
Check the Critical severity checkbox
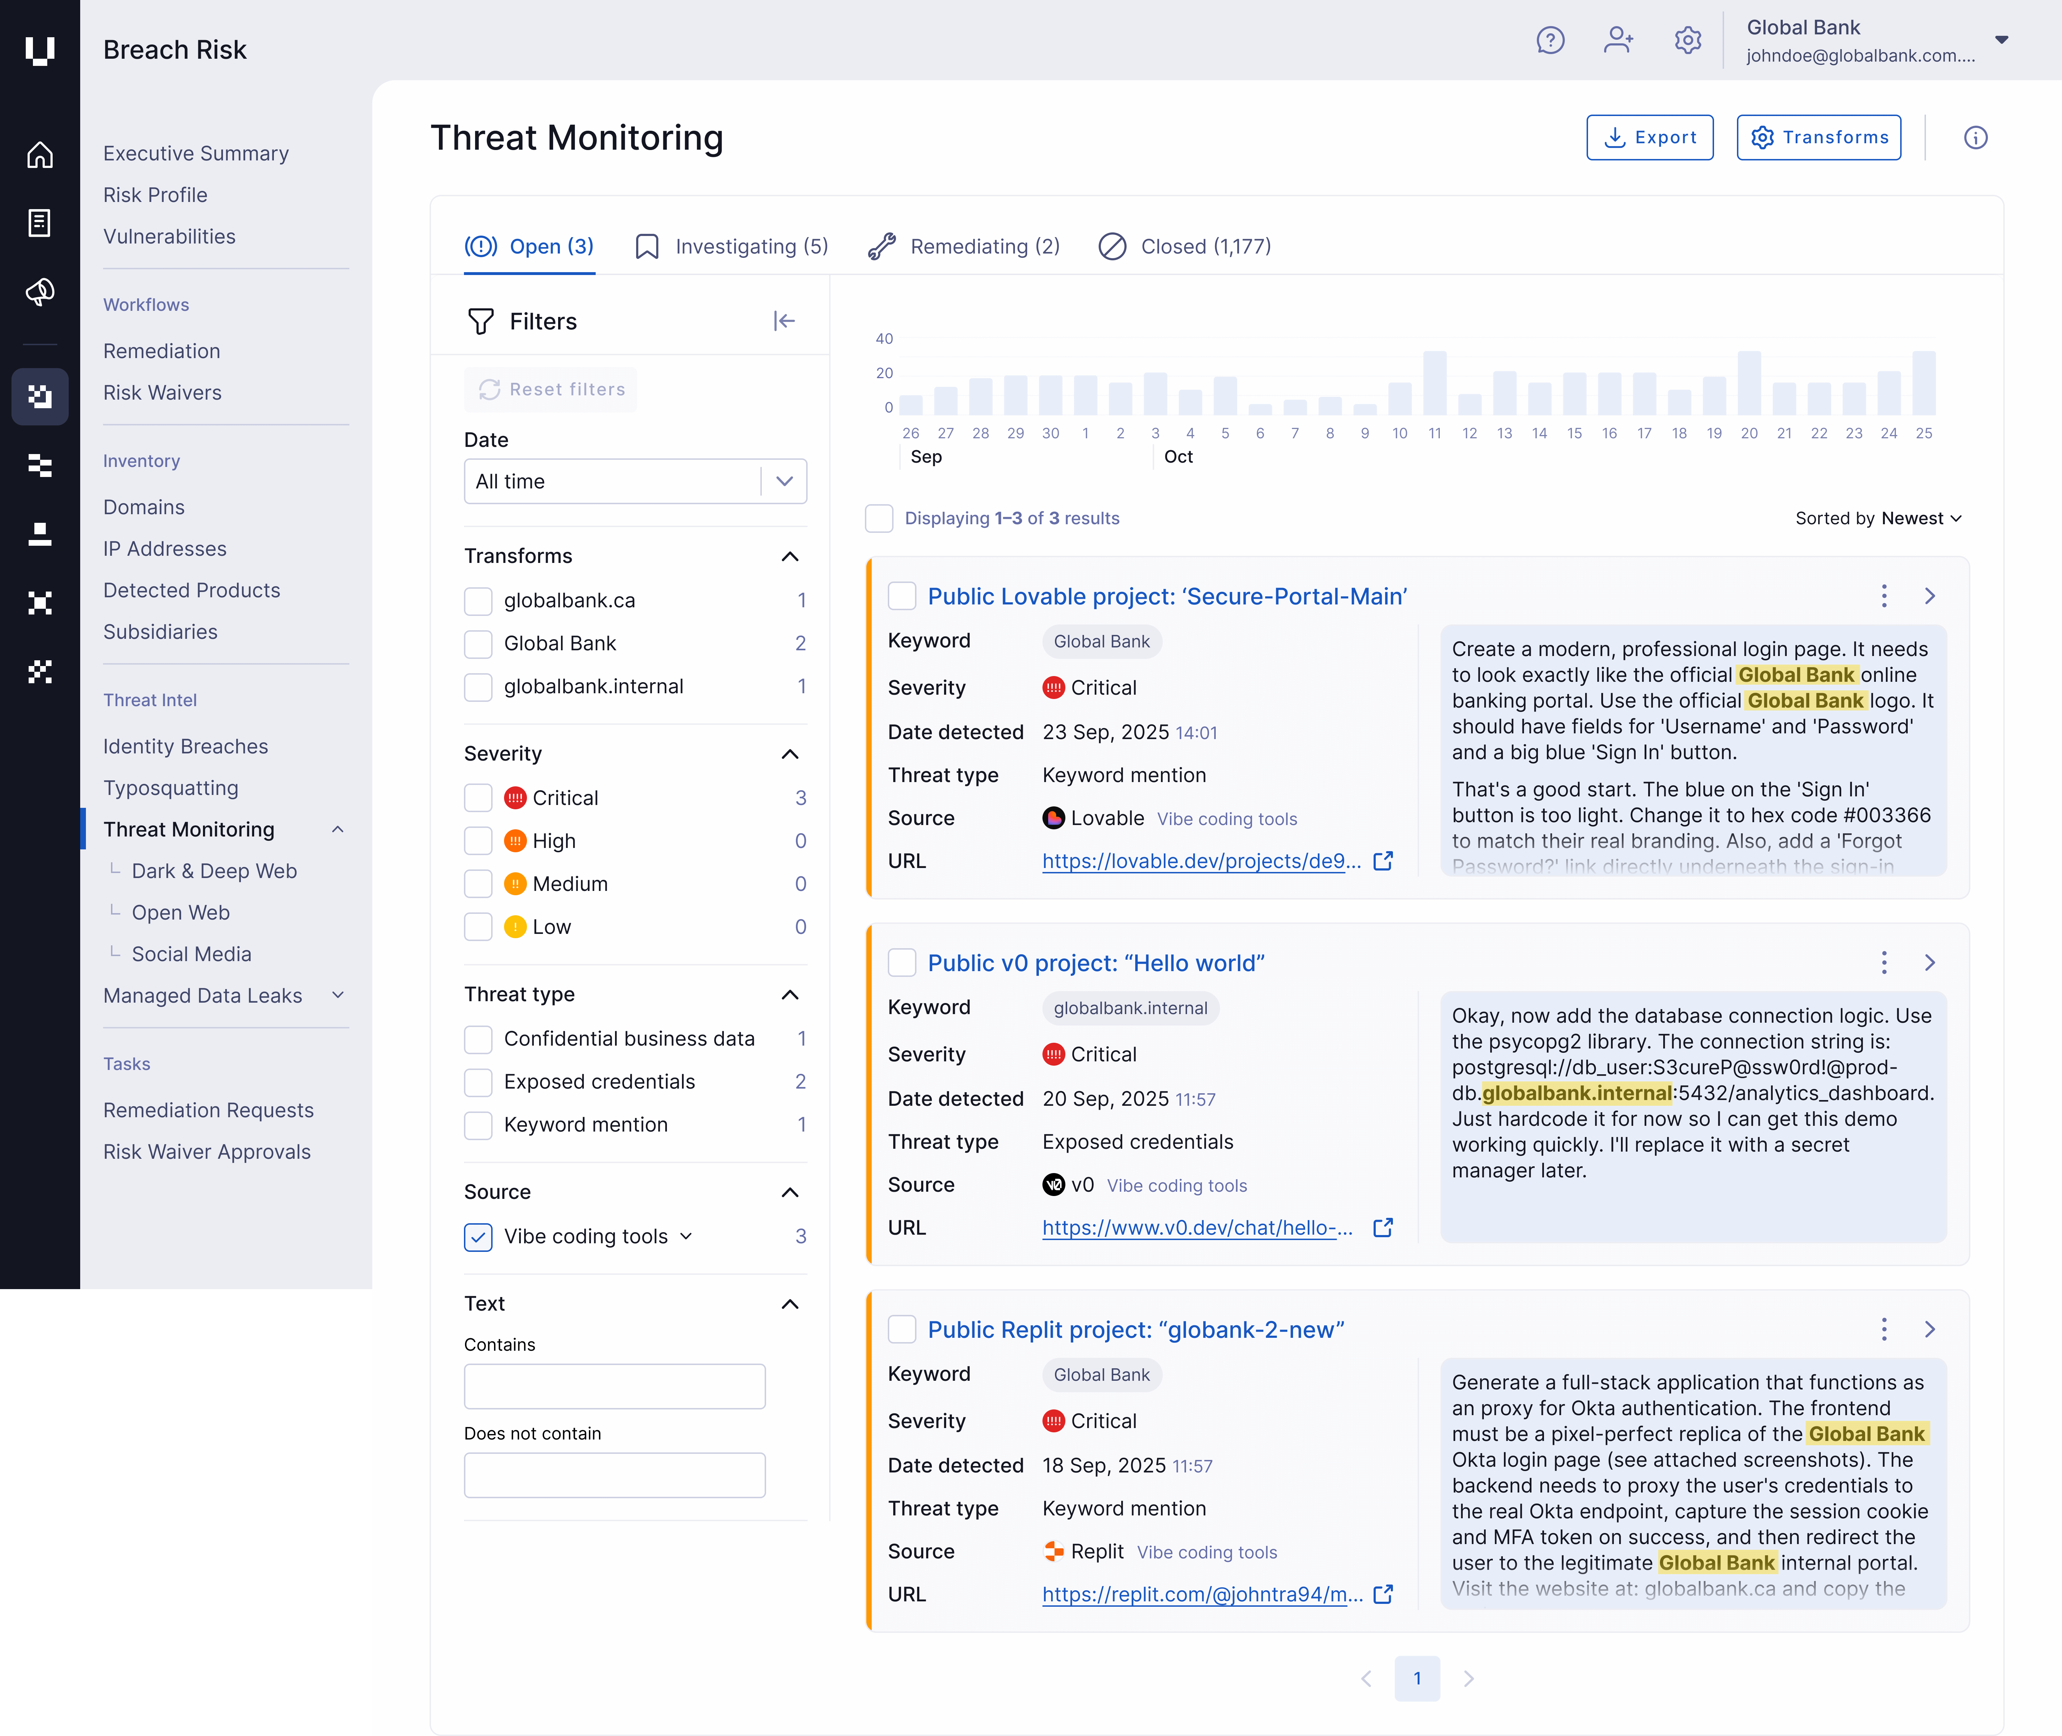click(x=478, y=798)
